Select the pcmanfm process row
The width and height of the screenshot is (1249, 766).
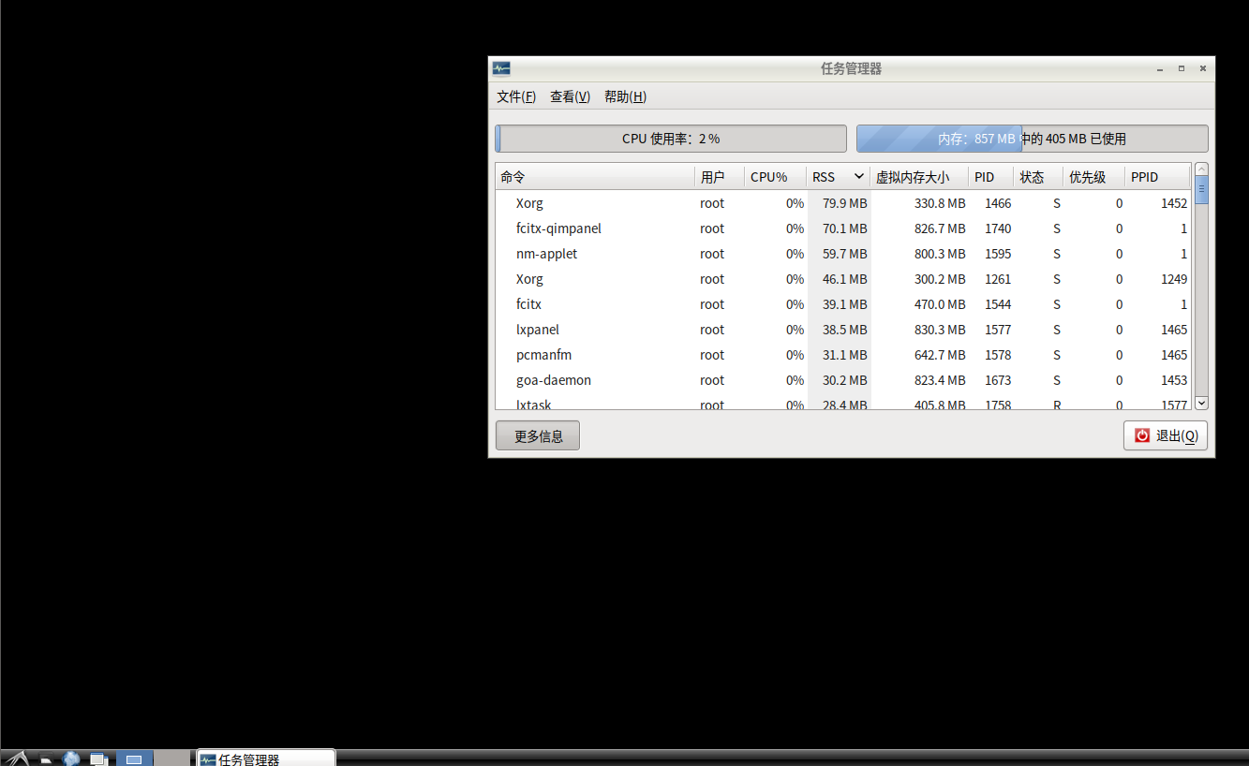click(843, 355)
